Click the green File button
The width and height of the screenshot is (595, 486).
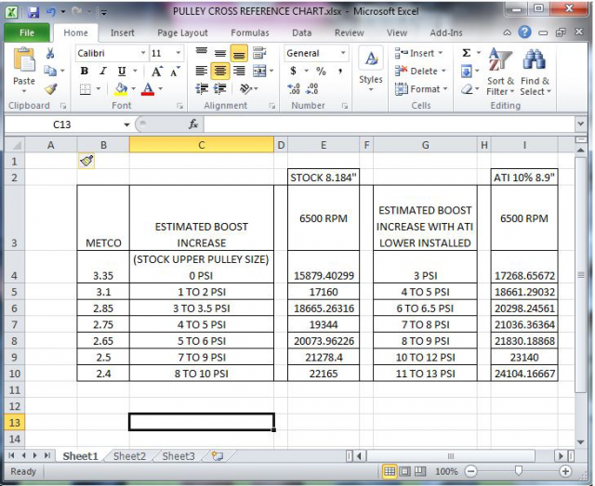click(x=27, y=33)
